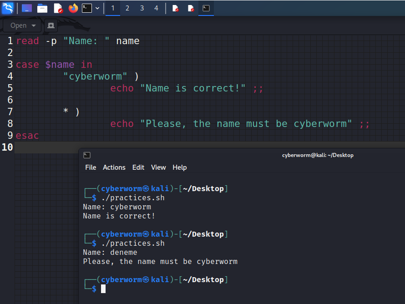Click the show desktop panel icon
The image size is (405, 304).
pyautogui.click(x=27, y=8)
